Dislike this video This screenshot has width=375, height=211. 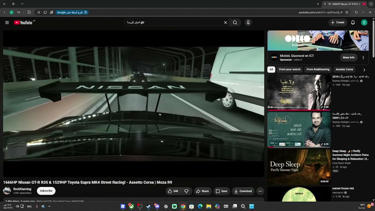point(186,191)
